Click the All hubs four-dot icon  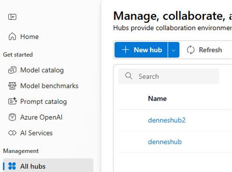[12, 166]
